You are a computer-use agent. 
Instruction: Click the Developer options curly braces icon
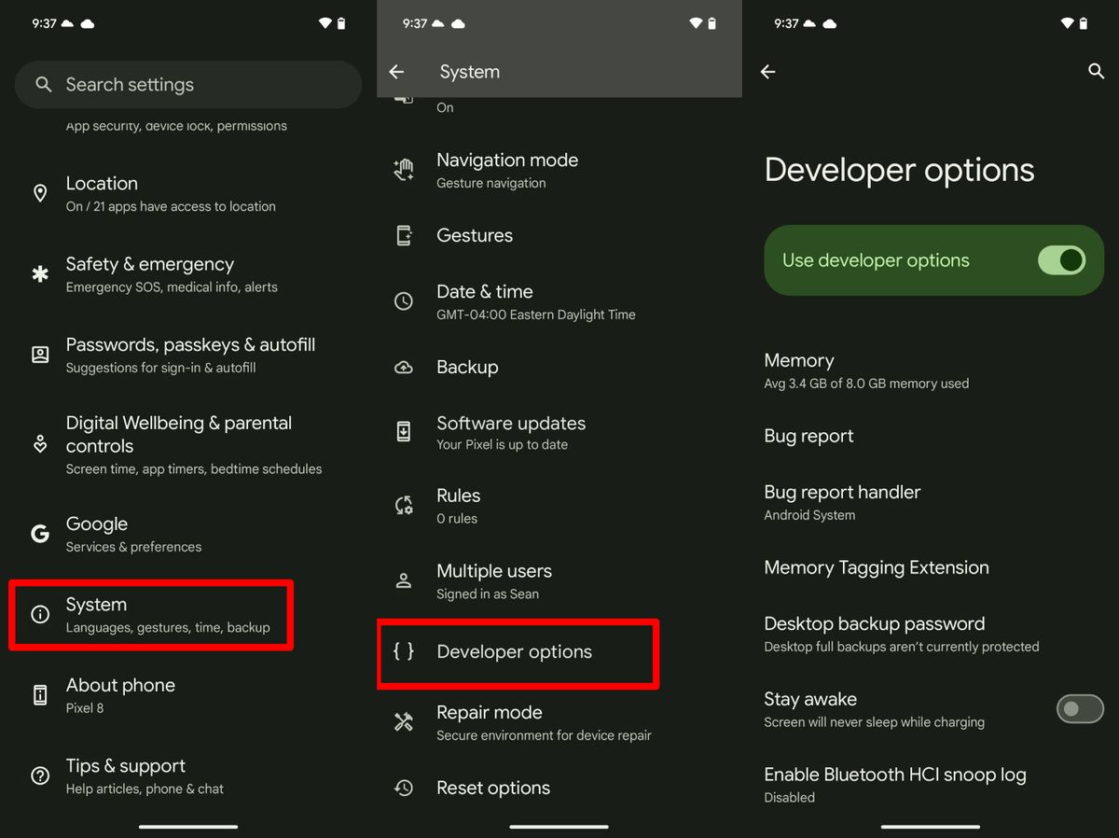coord(404,651)
